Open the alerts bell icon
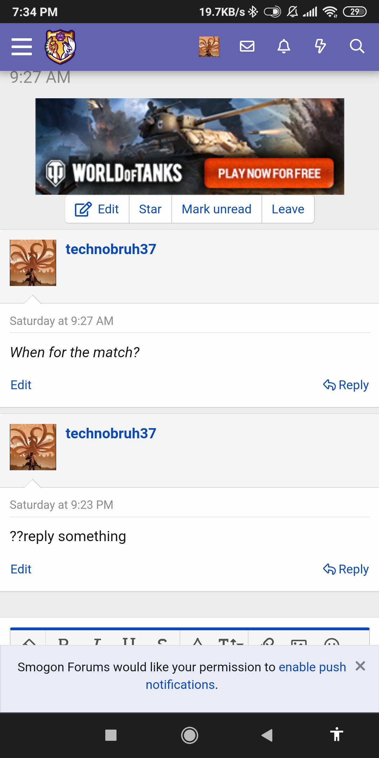This screenshot has height=758, width=379. coord(284,46)
